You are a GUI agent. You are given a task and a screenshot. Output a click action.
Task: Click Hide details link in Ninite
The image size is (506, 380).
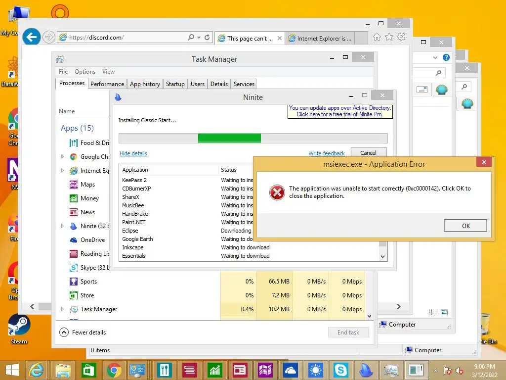(133, 153)
